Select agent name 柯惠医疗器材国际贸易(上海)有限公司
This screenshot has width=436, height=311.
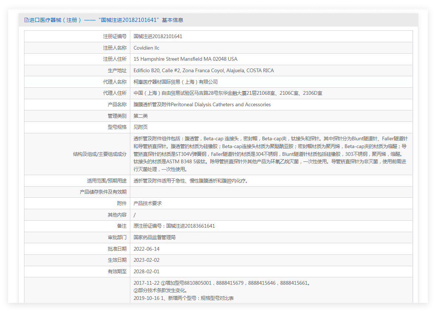coord(175,82)
